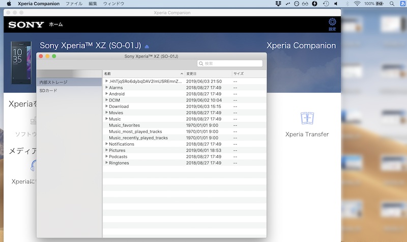Click the volume speaker icon in menu bar

[336, 4]
